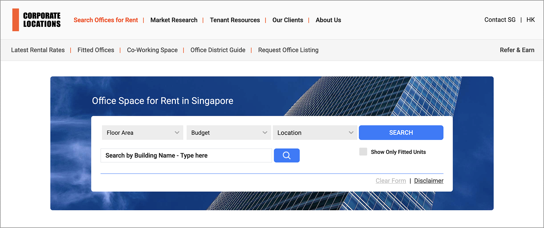Click the Clear Form link
544x228 pixels.
(391, 181)
